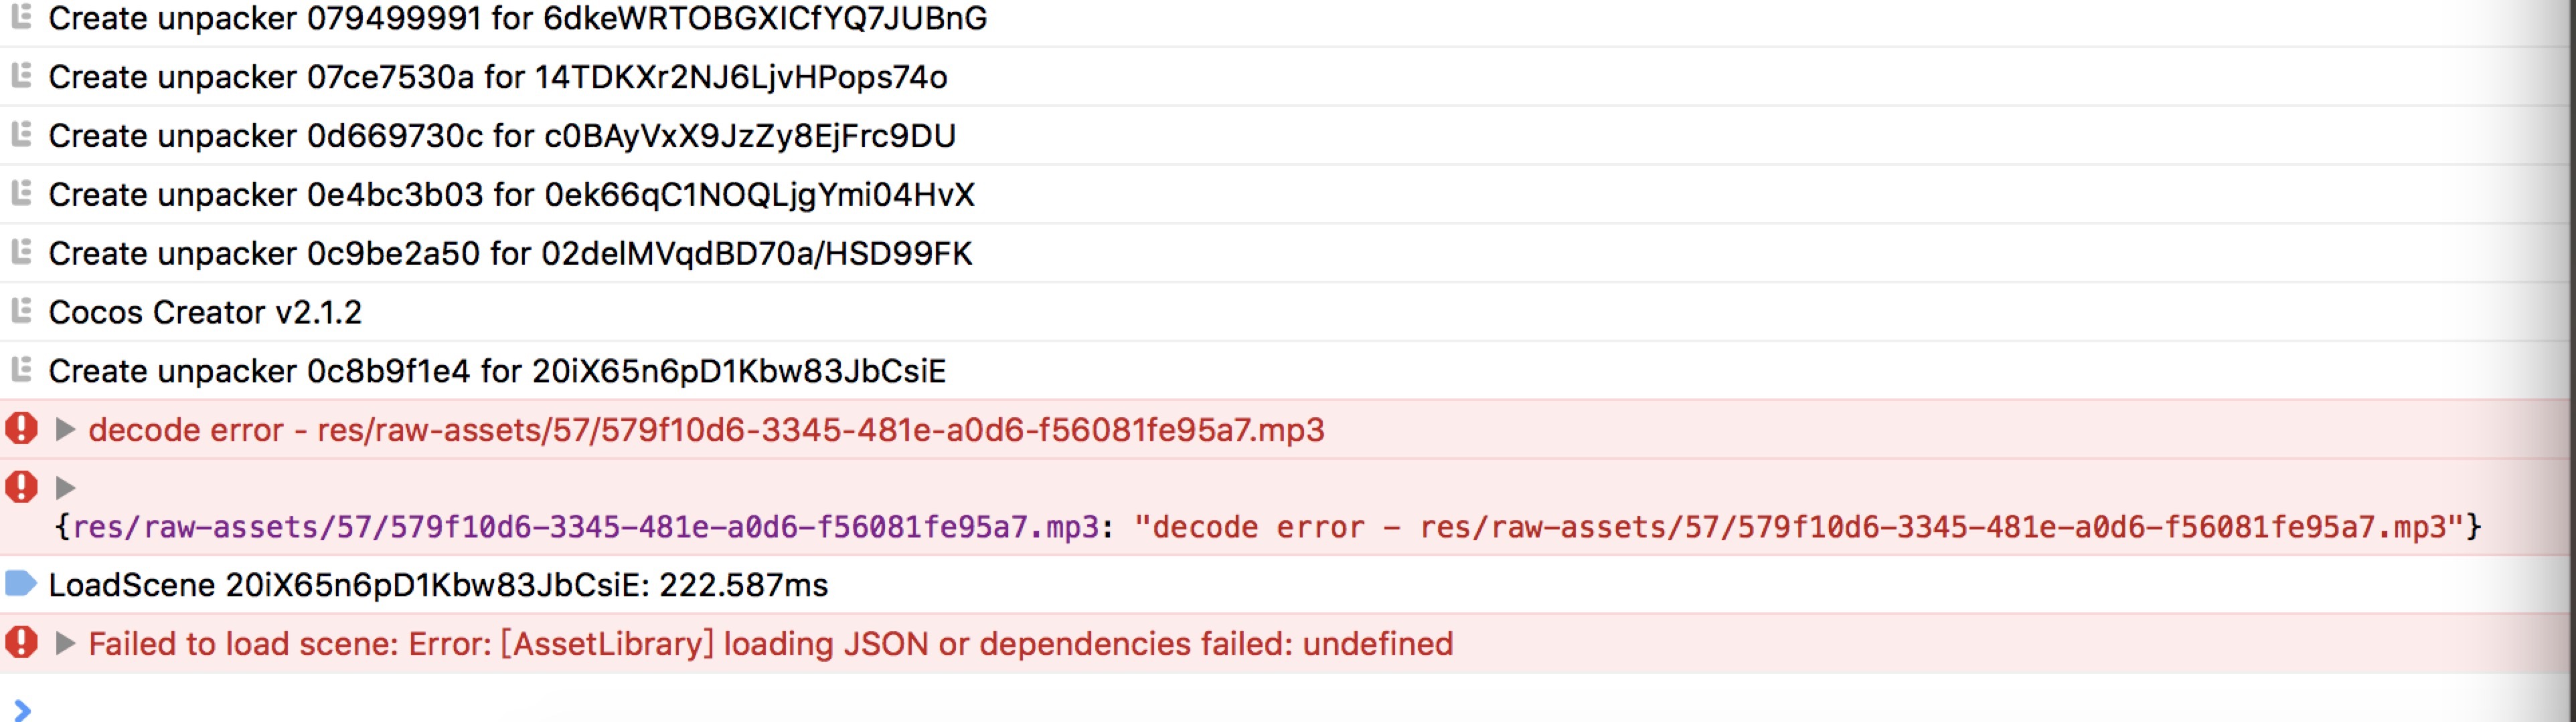Click log icon beside unpacker 0c8b9f1e4 message

21,370
